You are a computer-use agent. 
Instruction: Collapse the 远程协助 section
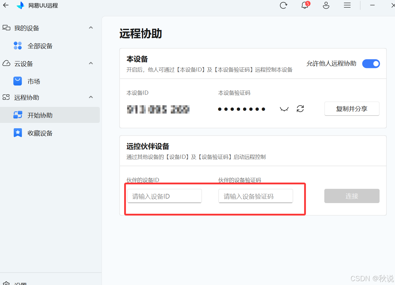point(91,97)
